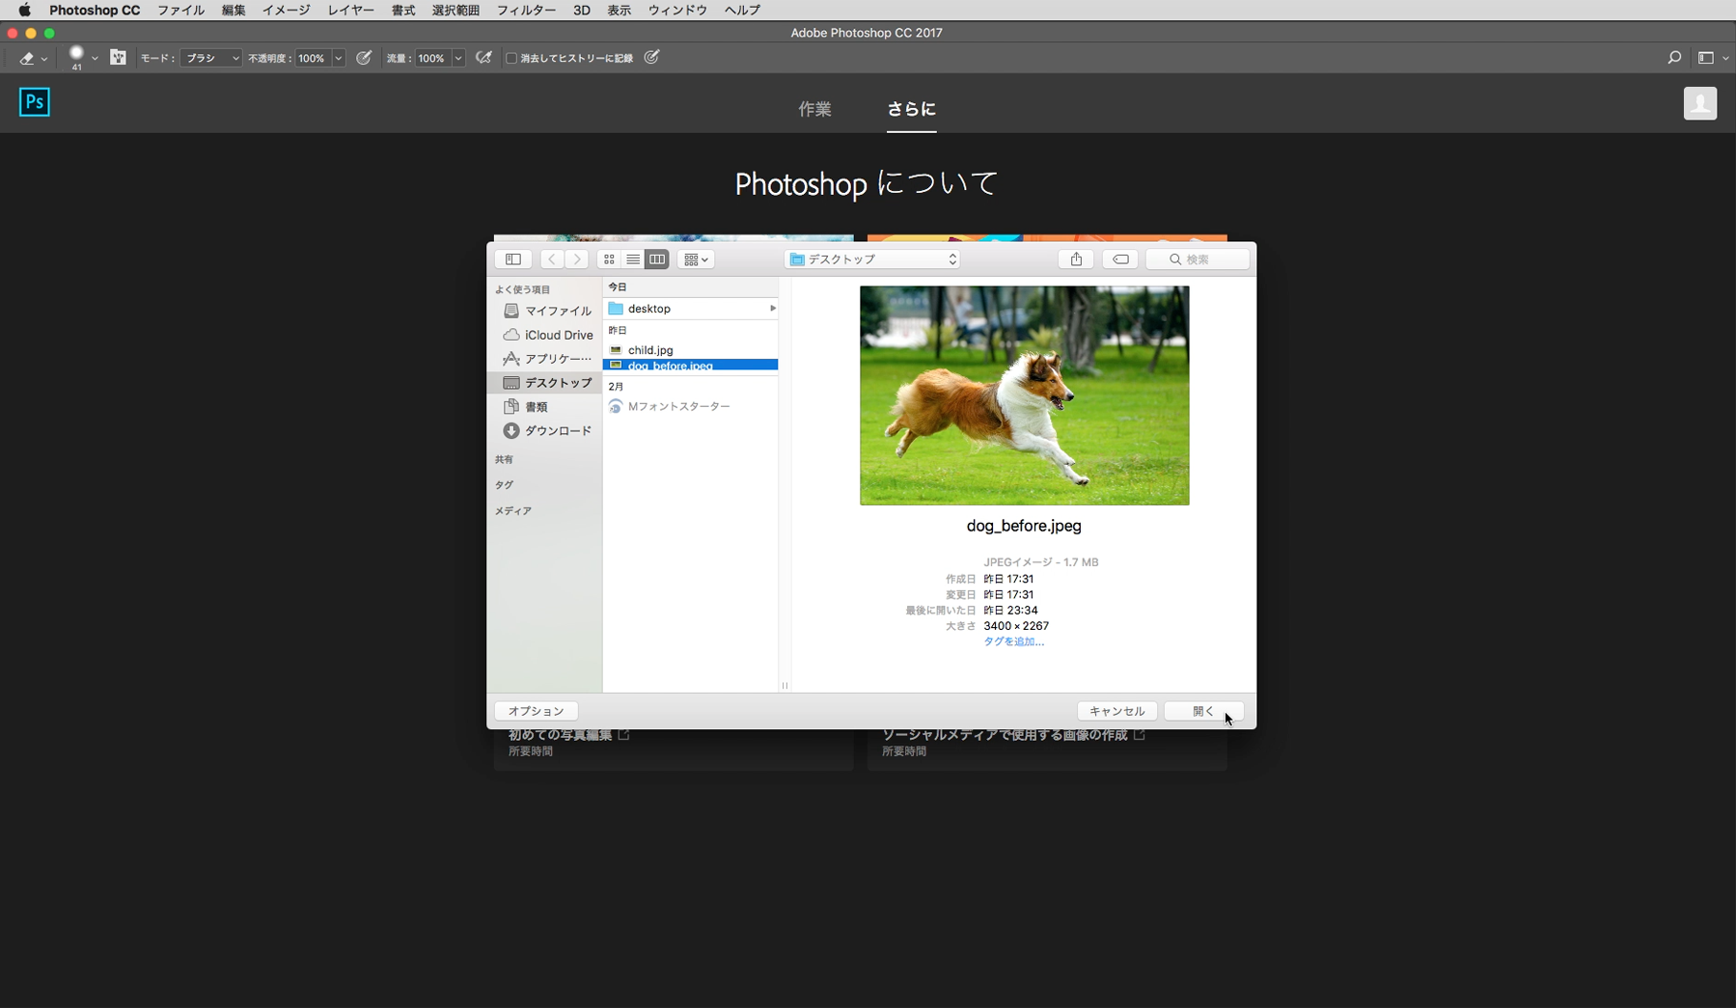The width and height of the screenshot is (1736, 1008).
Task: Switch to the さらに tab
Action: 911,109
